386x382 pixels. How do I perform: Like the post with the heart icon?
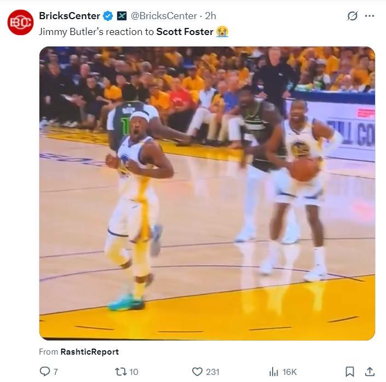pyautogui.click(x=197, y=372)
